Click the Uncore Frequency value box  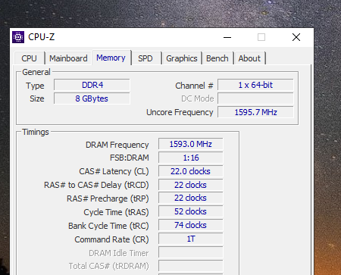pos(255,112)
